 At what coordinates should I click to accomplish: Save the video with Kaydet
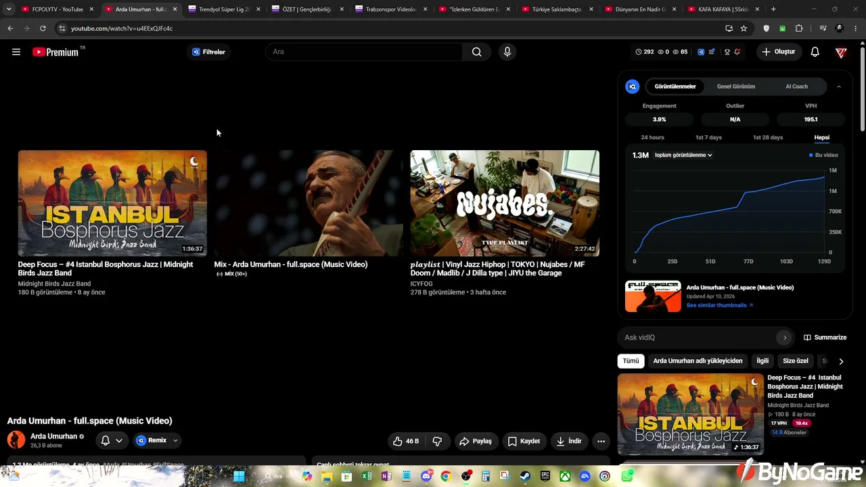[x=524, y=441]
